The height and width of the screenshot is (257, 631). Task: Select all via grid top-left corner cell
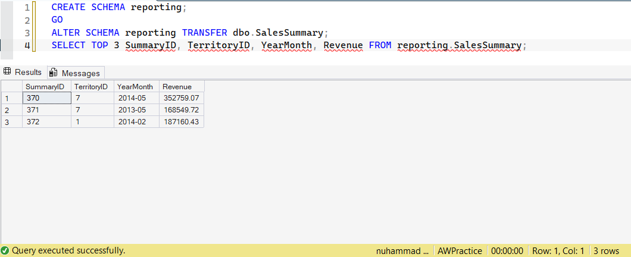pos(12,86)
